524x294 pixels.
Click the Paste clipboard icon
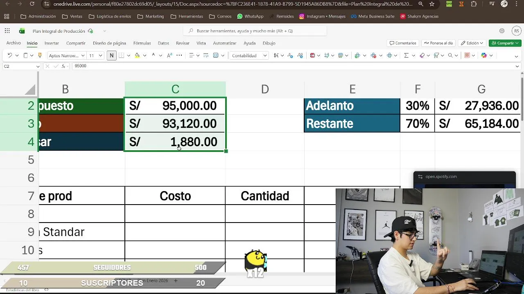point(25,56)
